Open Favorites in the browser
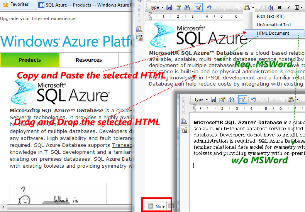305x212 pixels. tap(16, 4)
